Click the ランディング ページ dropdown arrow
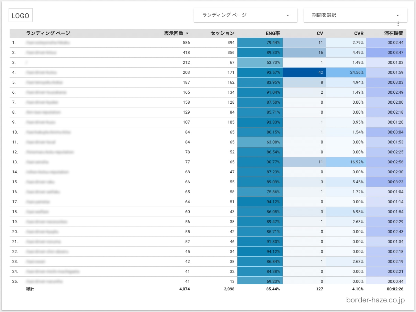 click(x=288, y=15)
